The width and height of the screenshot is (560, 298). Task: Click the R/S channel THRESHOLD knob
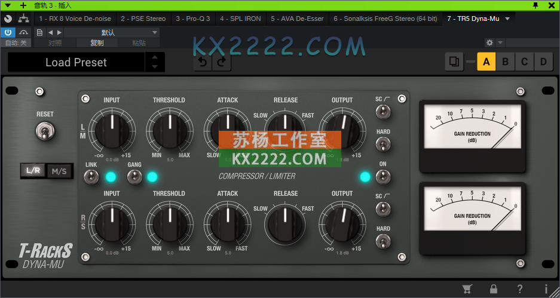click(170, 225)
